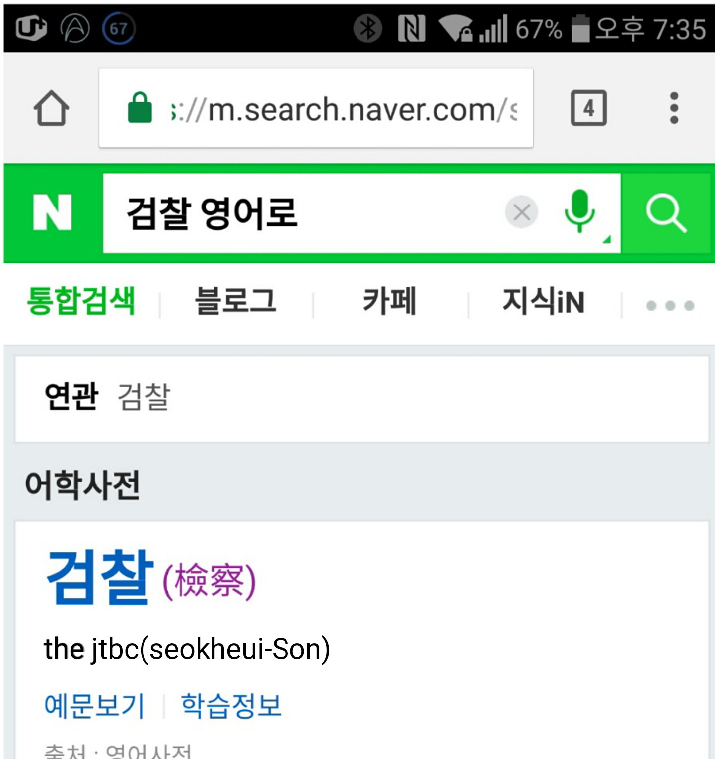This screenshot has height=759, width=715.
Task: Expand more tabs with three dots
Action: [670, 305]
